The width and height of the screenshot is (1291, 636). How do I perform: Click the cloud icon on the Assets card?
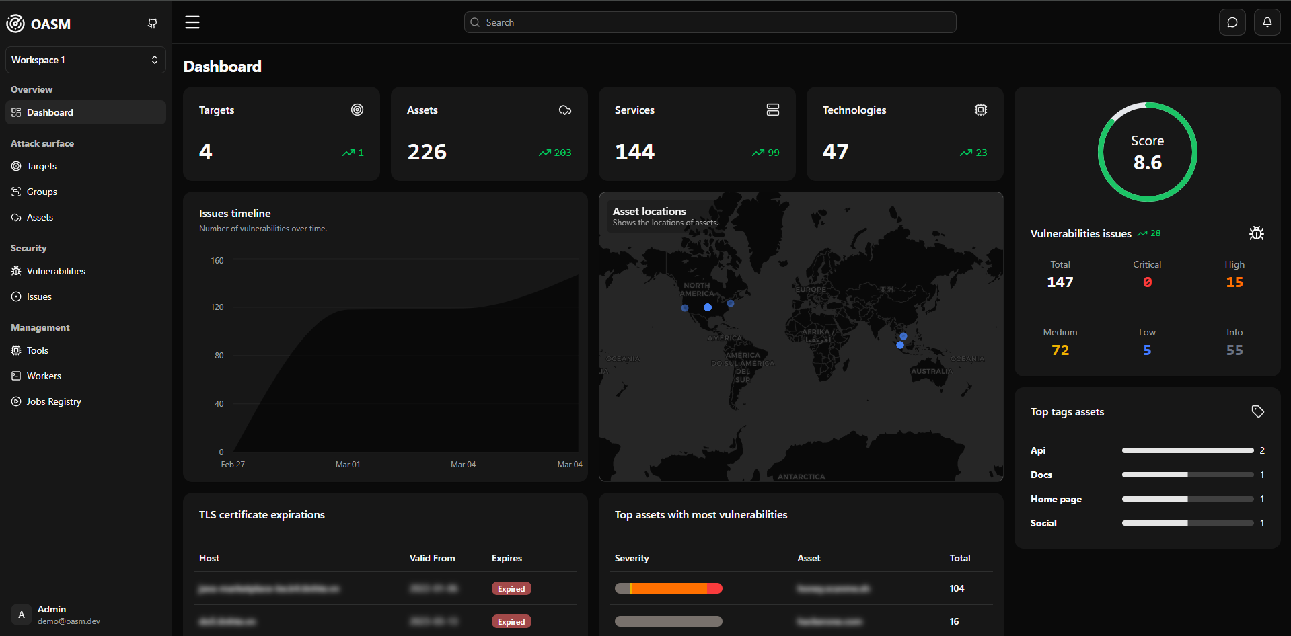pyautogui.click(x=565, y=110)
